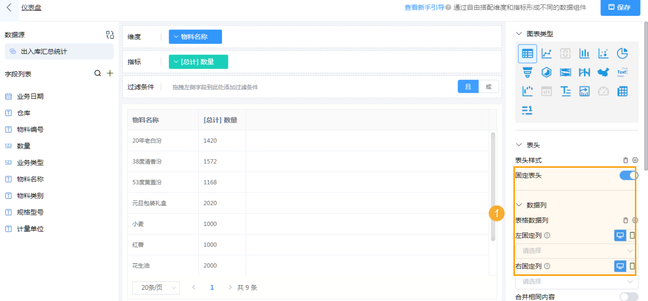Image resolution: width=648 pixels, height=301 pixels.
Task: Select the 或 filter condition option
Action: [488, 86]
